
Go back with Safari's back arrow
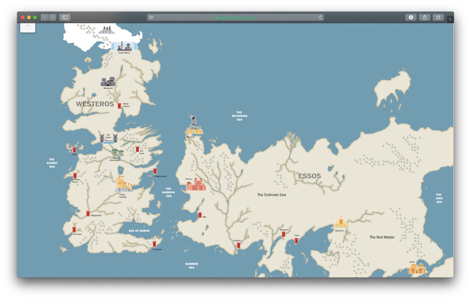45,17
